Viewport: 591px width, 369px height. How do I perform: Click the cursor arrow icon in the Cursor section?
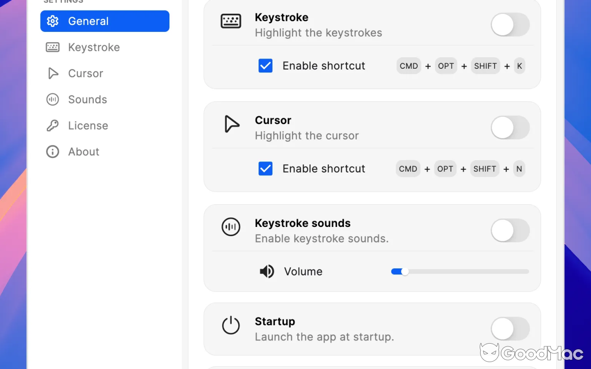coord(231,124)
